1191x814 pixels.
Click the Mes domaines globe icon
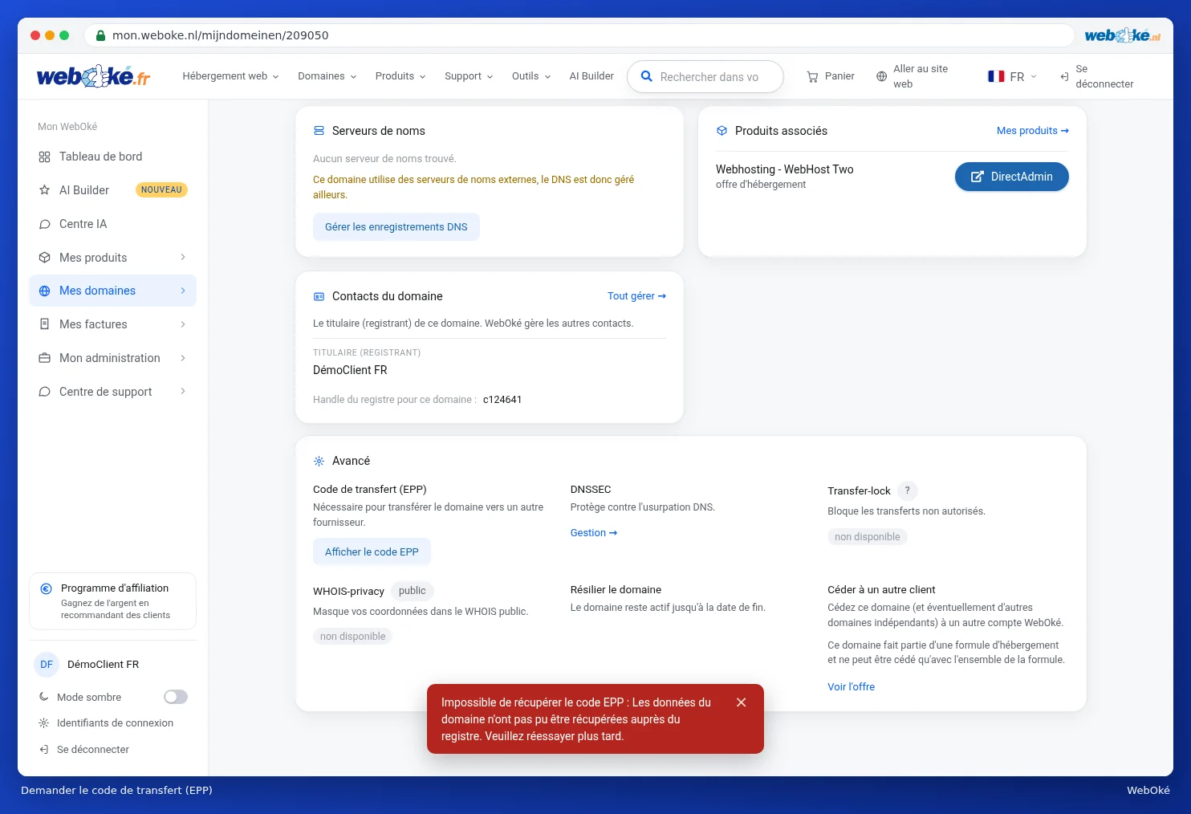pyautogui.click(x=44, y=291)
